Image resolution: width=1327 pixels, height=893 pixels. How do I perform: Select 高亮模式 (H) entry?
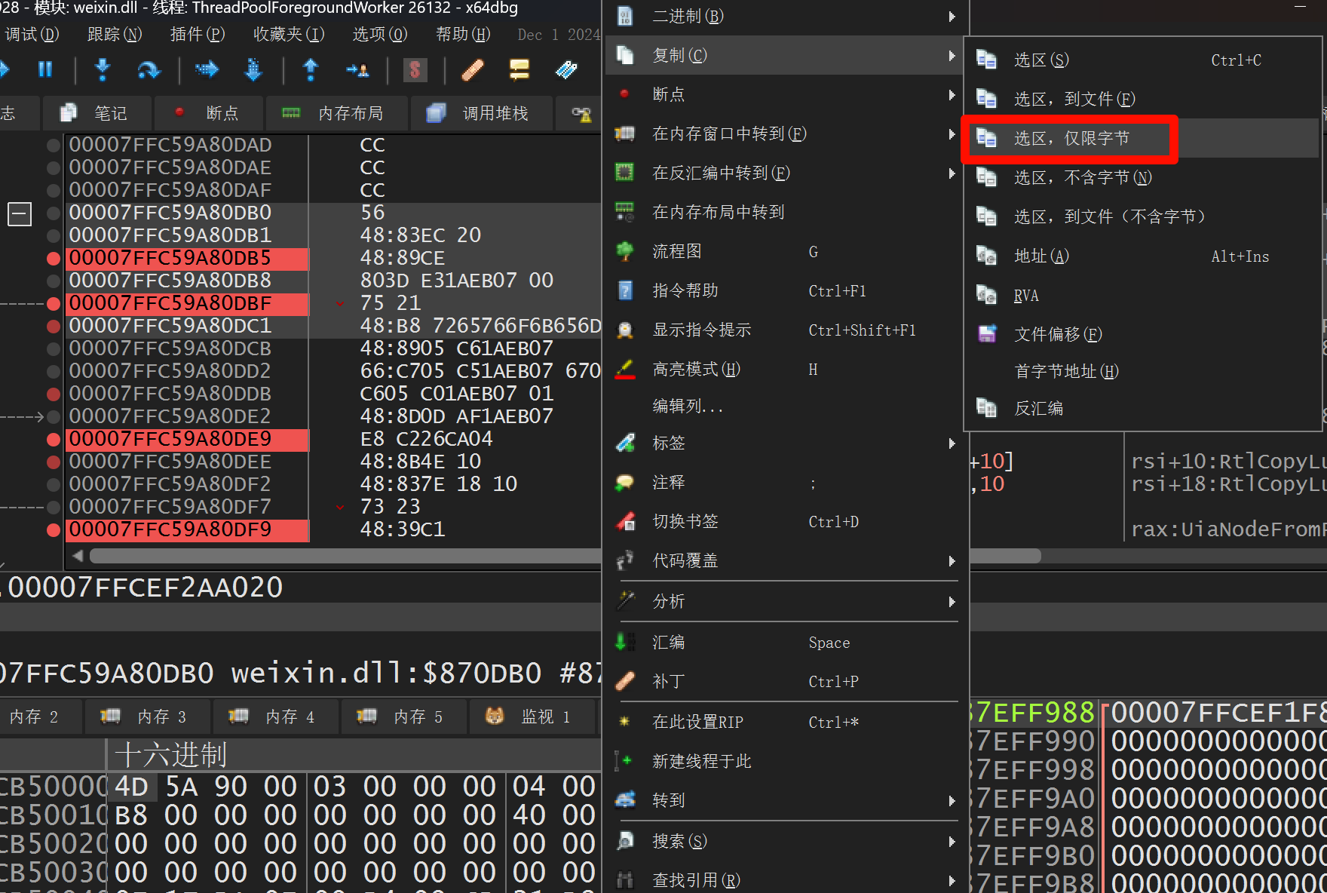(x=786, y=369)
